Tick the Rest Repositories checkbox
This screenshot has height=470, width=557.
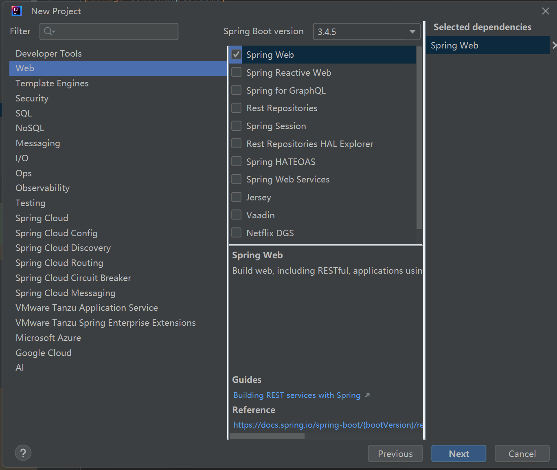pos(236,108)
